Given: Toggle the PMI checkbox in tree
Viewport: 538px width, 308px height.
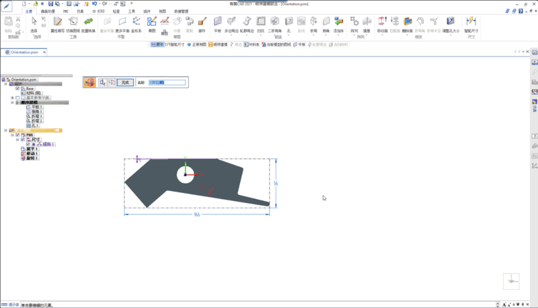Looking at the screenshot, I should [17, 134].
